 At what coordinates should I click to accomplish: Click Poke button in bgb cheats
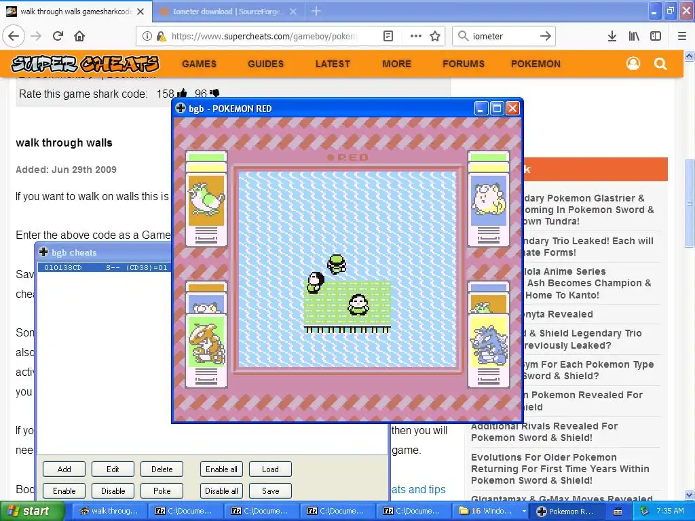[162, 491]
